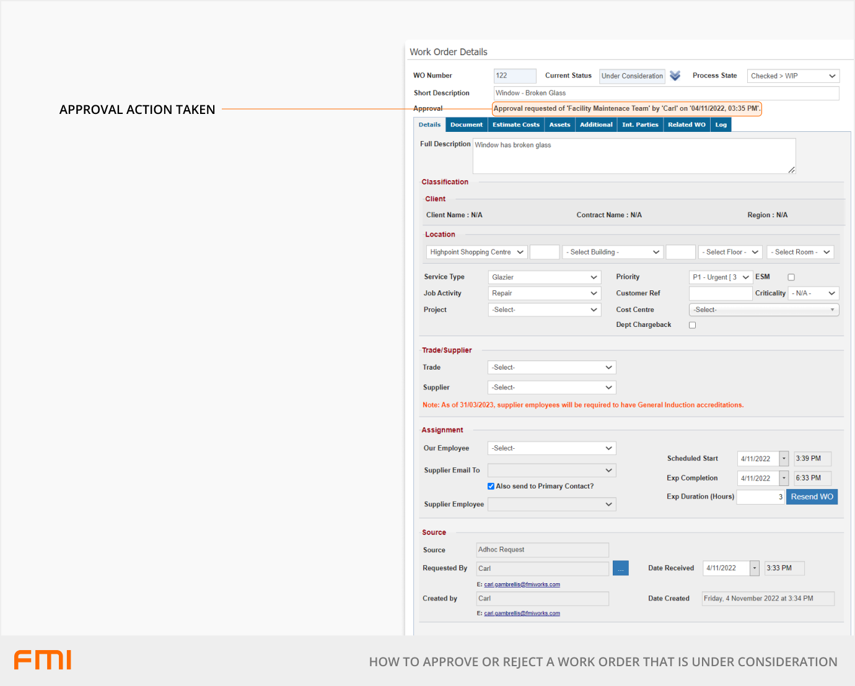Viewport: 855px width, 686px height.
Task: Tick the ESM checkbox
Action: pyautogui.click(x=791, y=277)
